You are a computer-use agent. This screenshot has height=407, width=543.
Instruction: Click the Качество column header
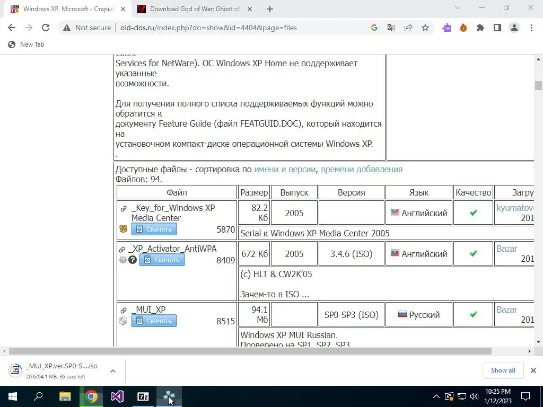pos(473,192)
